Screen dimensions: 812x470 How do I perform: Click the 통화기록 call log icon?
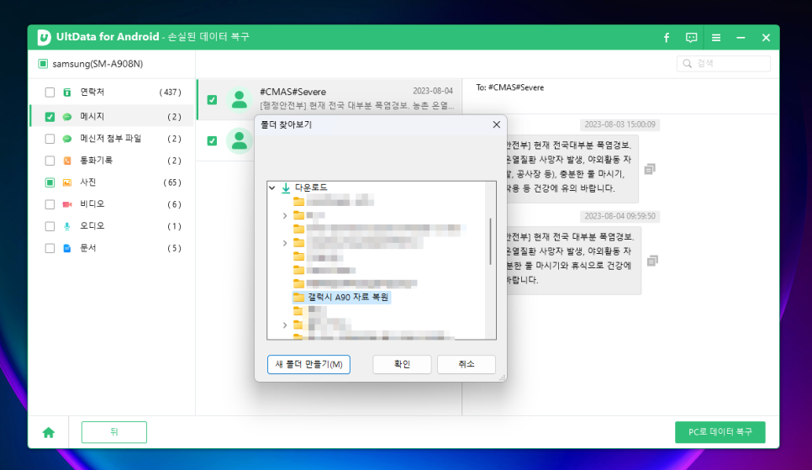coord(67,161)
